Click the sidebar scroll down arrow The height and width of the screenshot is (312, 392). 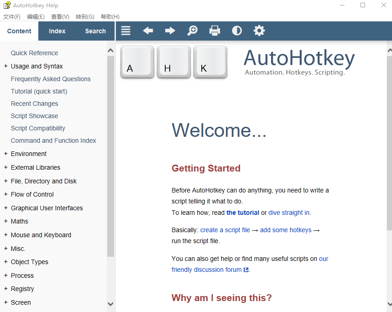tap(110, 303)
